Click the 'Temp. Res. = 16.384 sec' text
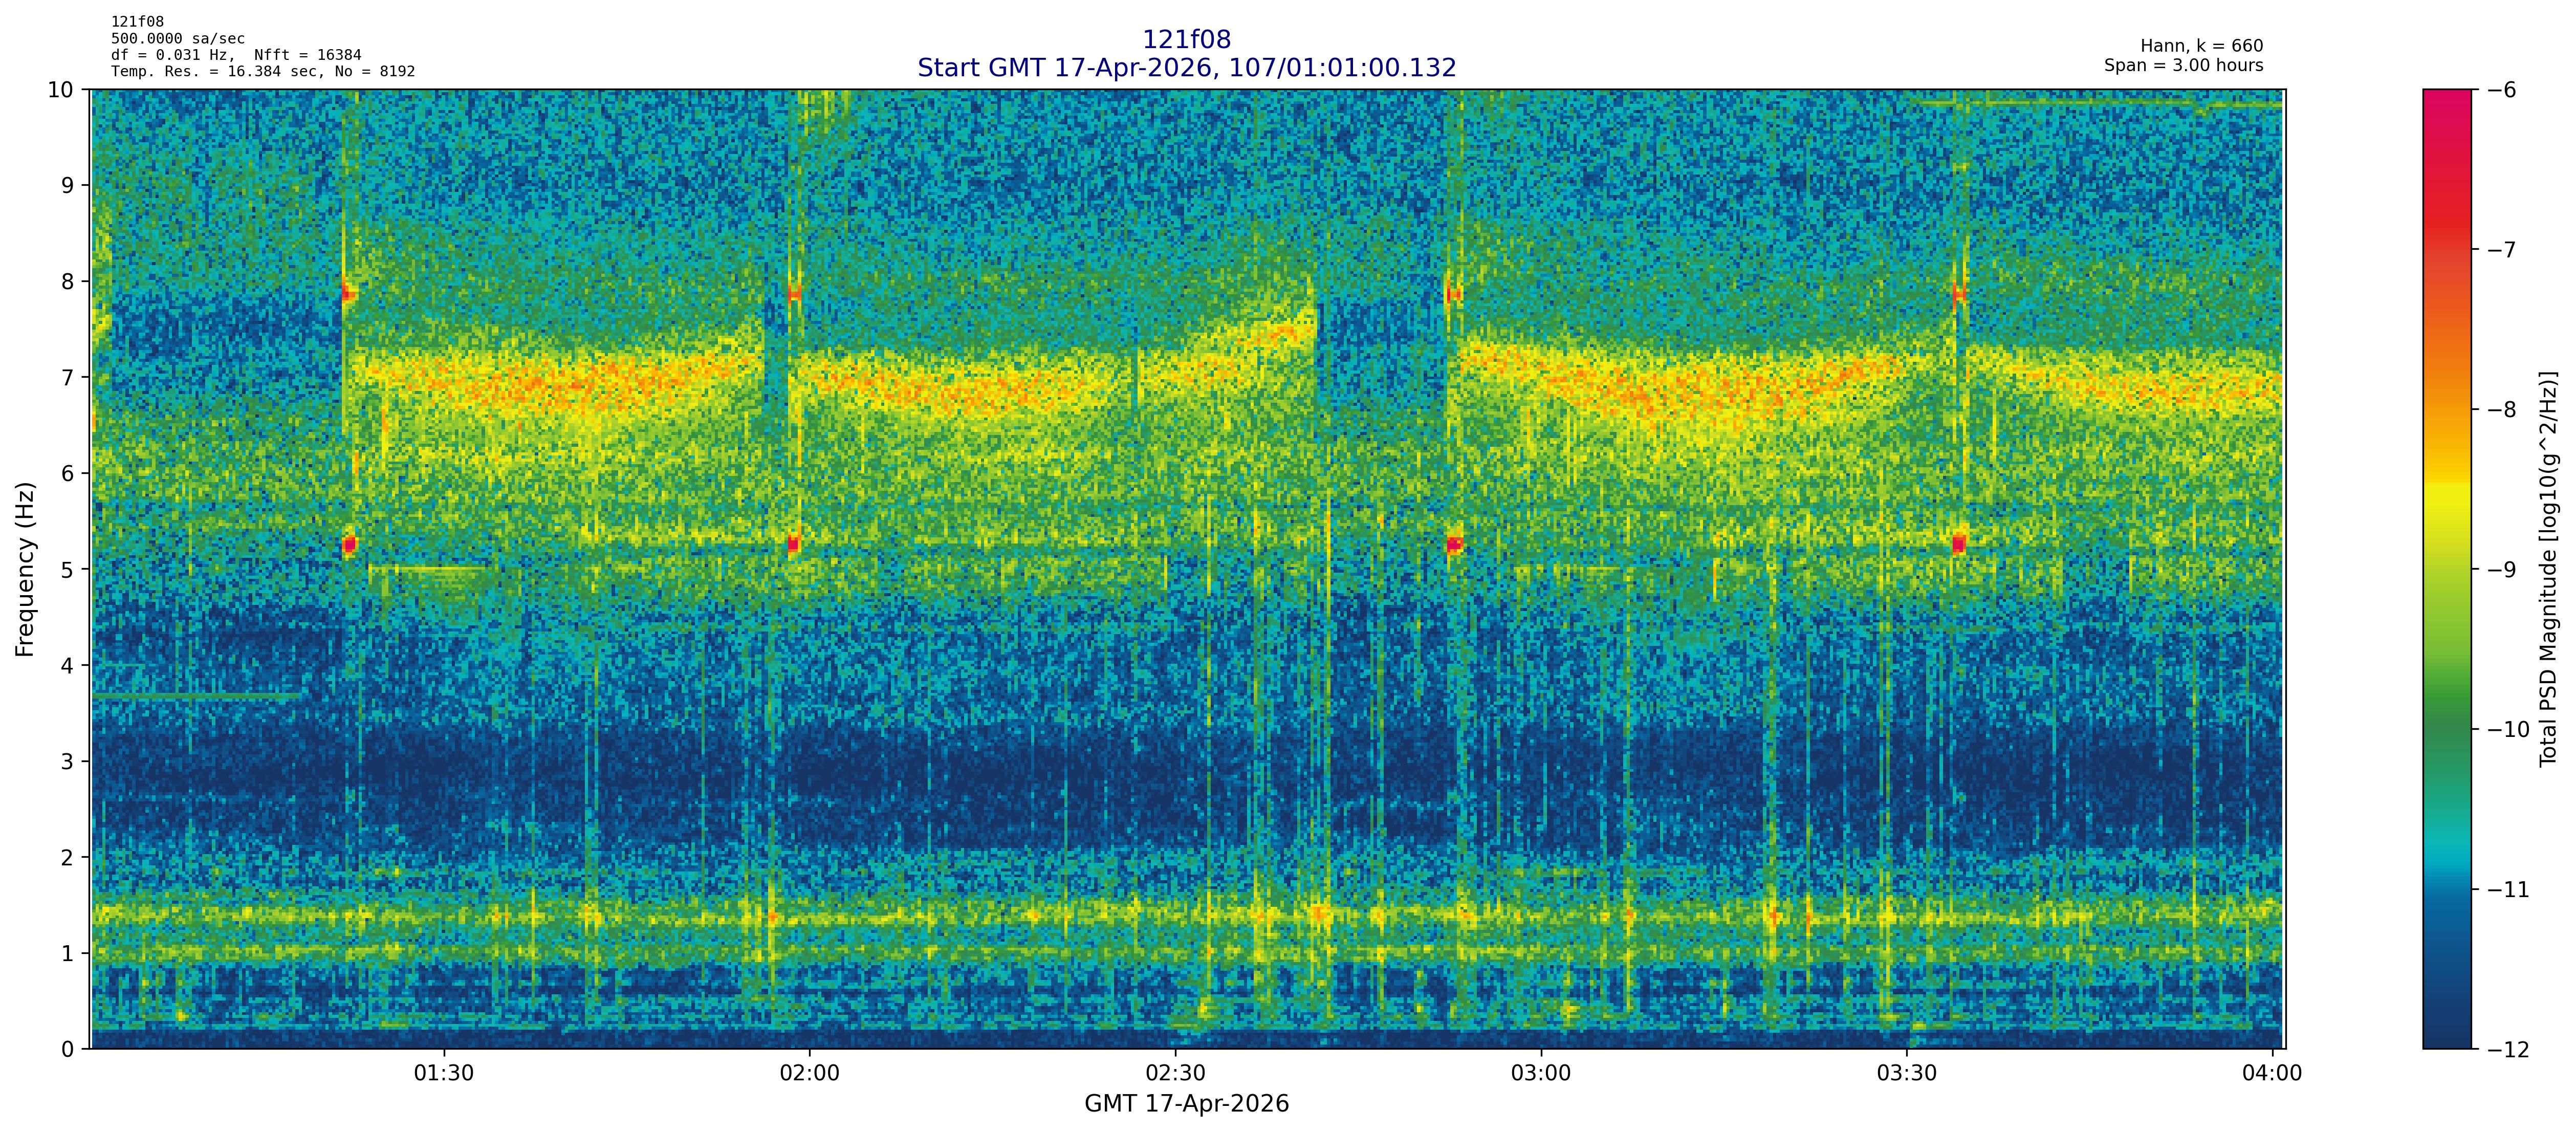 (215, 72)
